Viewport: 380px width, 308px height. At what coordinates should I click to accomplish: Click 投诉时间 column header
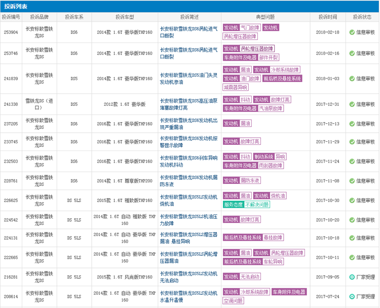pos(328,17)
